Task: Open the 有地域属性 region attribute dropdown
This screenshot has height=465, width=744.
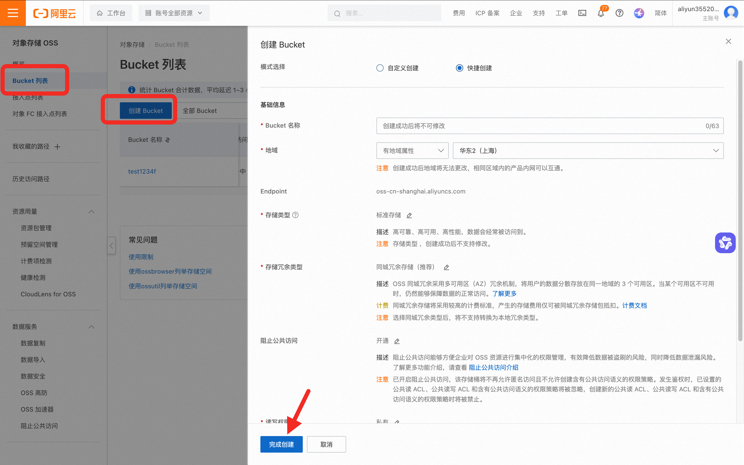Action: 412,151
